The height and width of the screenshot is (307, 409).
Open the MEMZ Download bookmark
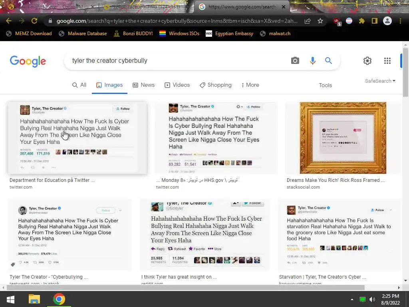(29, 34)
